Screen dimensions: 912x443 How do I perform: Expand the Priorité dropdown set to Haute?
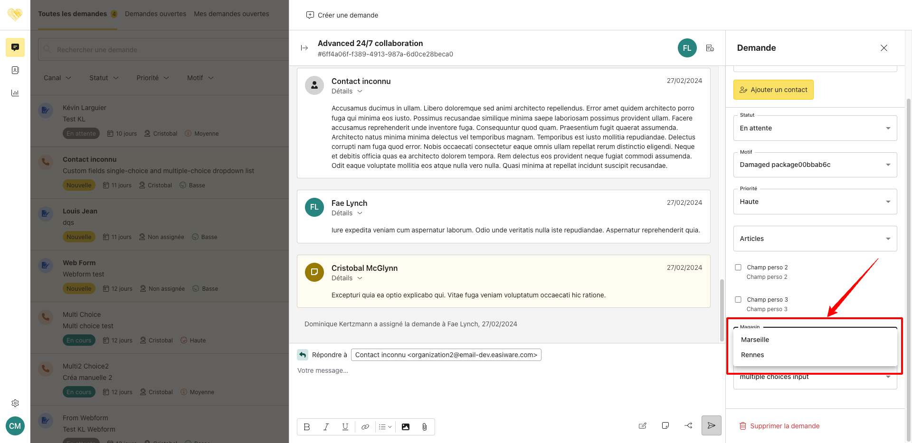(x=815, y=202)
